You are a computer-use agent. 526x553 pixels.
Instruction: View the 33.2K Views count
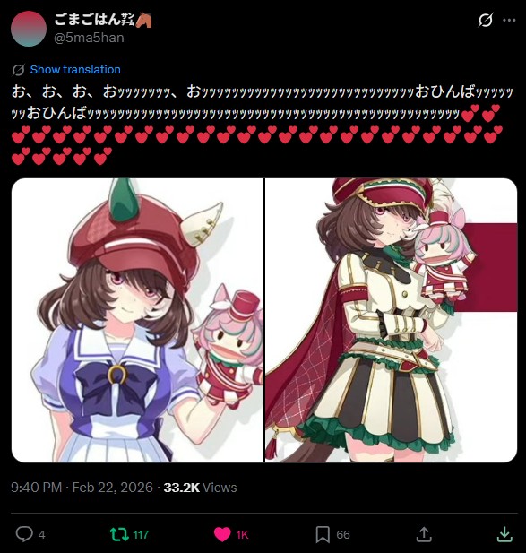(200, 488)
